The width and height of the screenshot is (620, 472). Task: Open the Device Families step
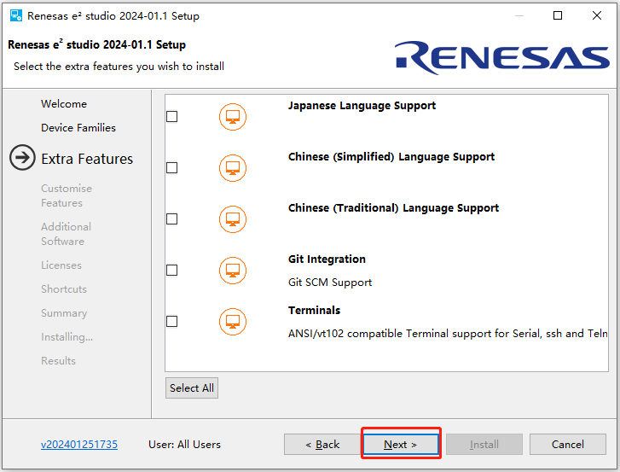[x=78, y=128]
